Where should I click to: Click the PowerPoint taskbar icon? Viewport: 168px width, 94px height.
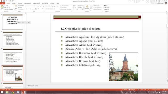pos(23,92)
